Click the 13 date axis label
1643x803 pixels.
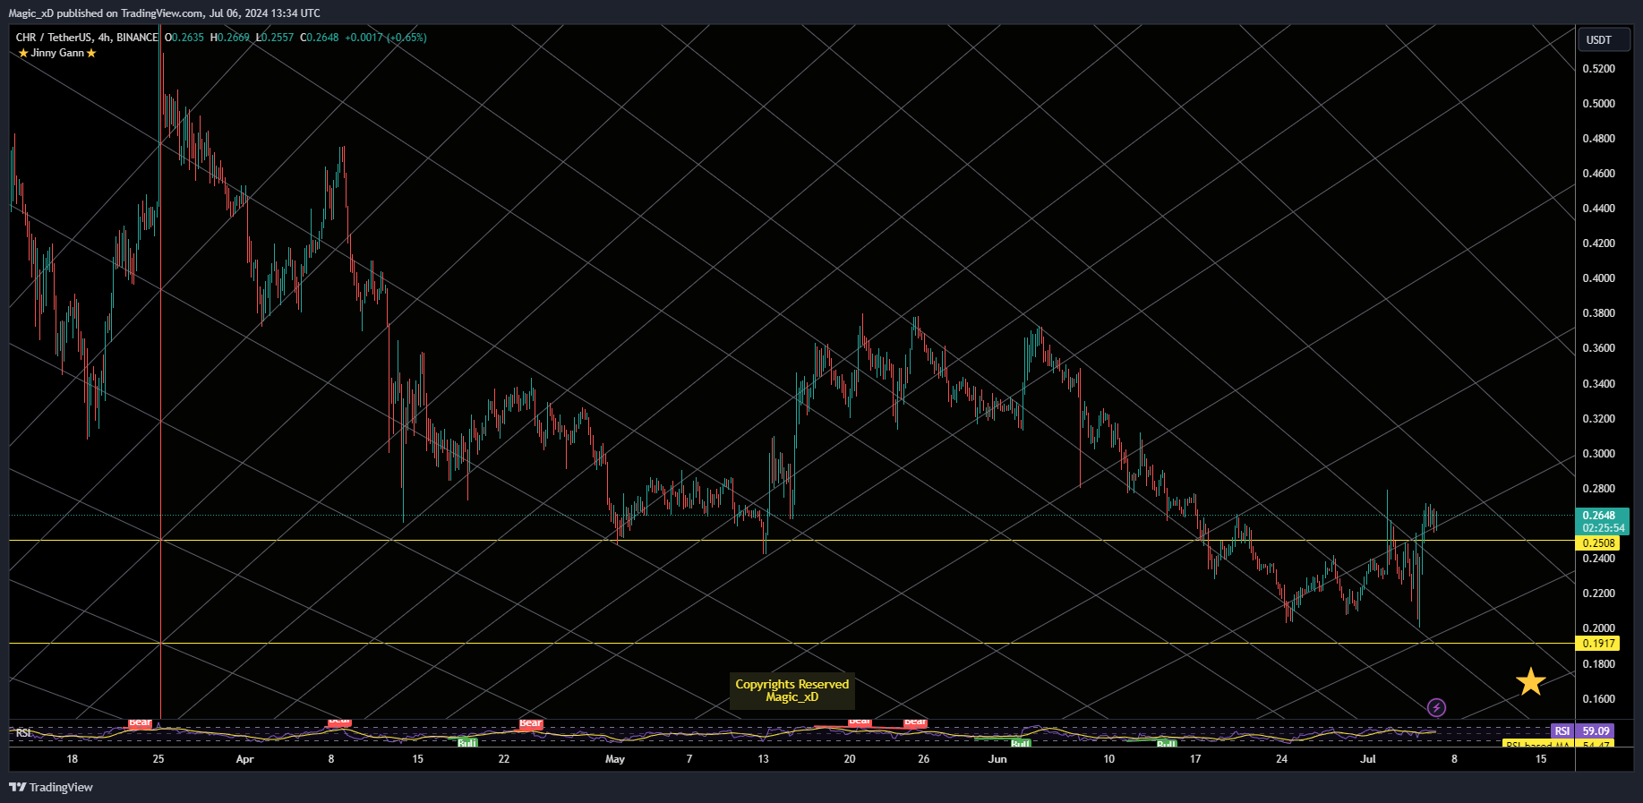763,759
